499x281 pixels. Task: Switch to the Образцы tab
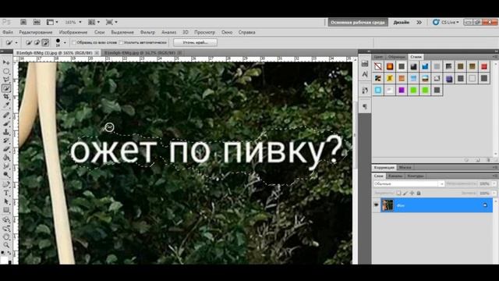pos(396,57)
